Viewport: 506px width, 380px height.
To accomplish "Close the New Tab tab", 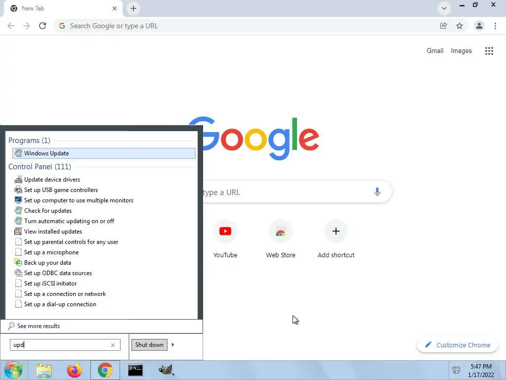I will (115, 8).
